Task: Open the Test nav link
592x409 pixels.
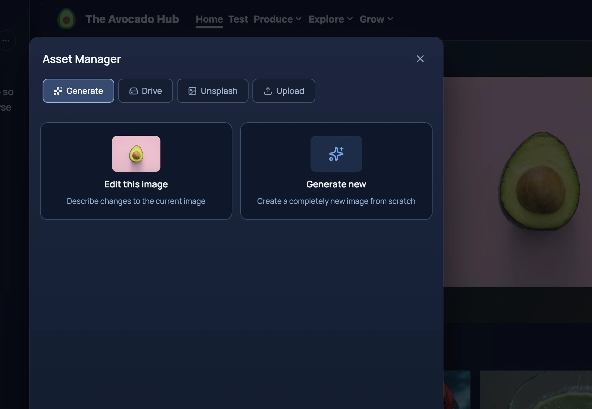Action: point(238,19)
